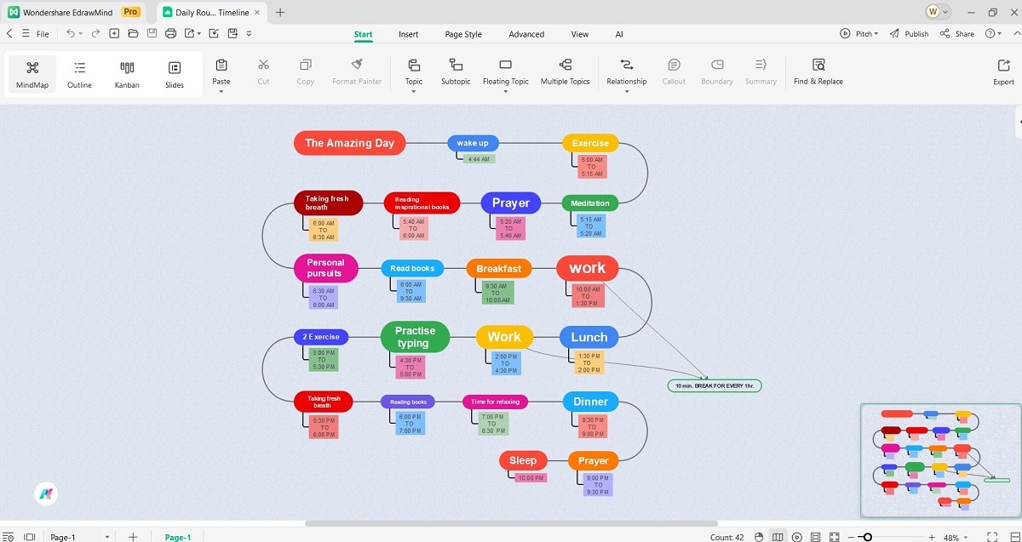This screenshot has width=1022, height=542.
Task: Select the 'The Amazing Day' root topic
Action: [x=349, y=143]
